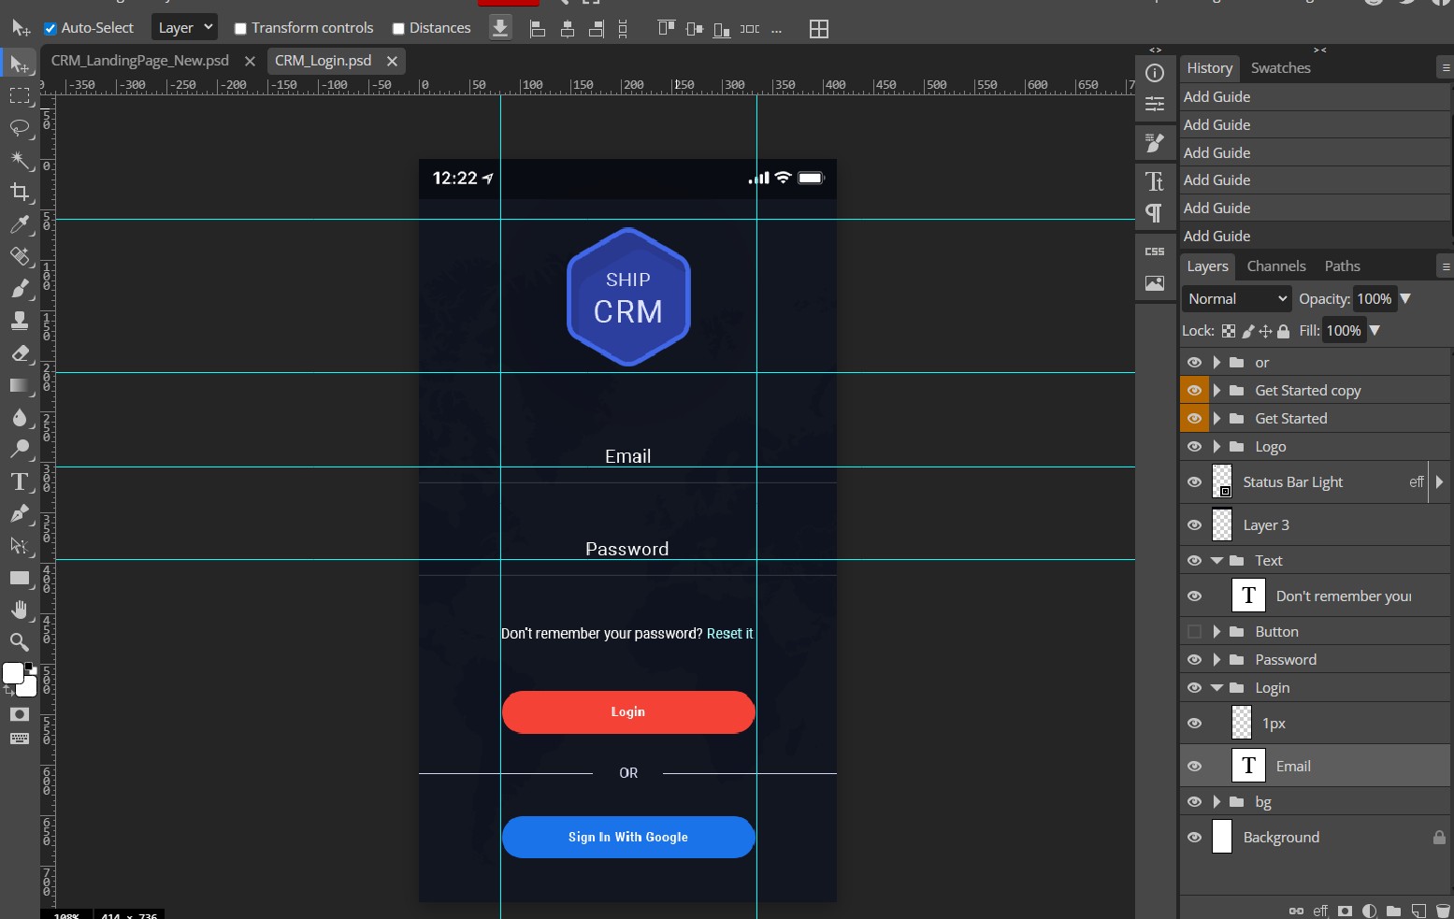Viewport: 1454px width, 919px height.
Task: Select the Hand tool
Action: 20,610
